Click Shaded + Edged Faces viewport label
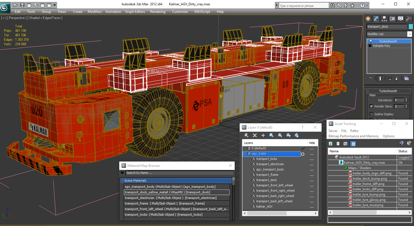 45,18
